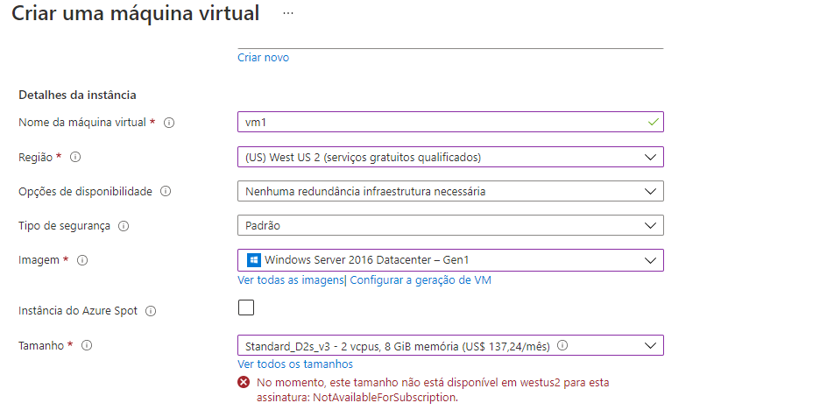Click the Detalhes da instância heading

[x=77, y=95]
